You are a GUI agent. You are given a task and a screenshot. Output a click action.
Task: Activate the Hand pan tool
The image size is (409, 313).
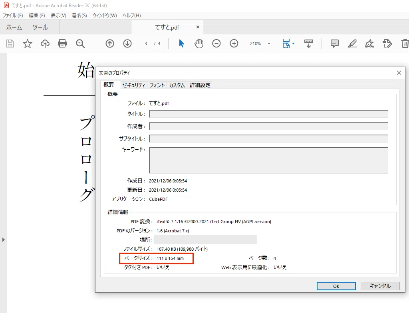pyautogui.click(x=199, y=44)
